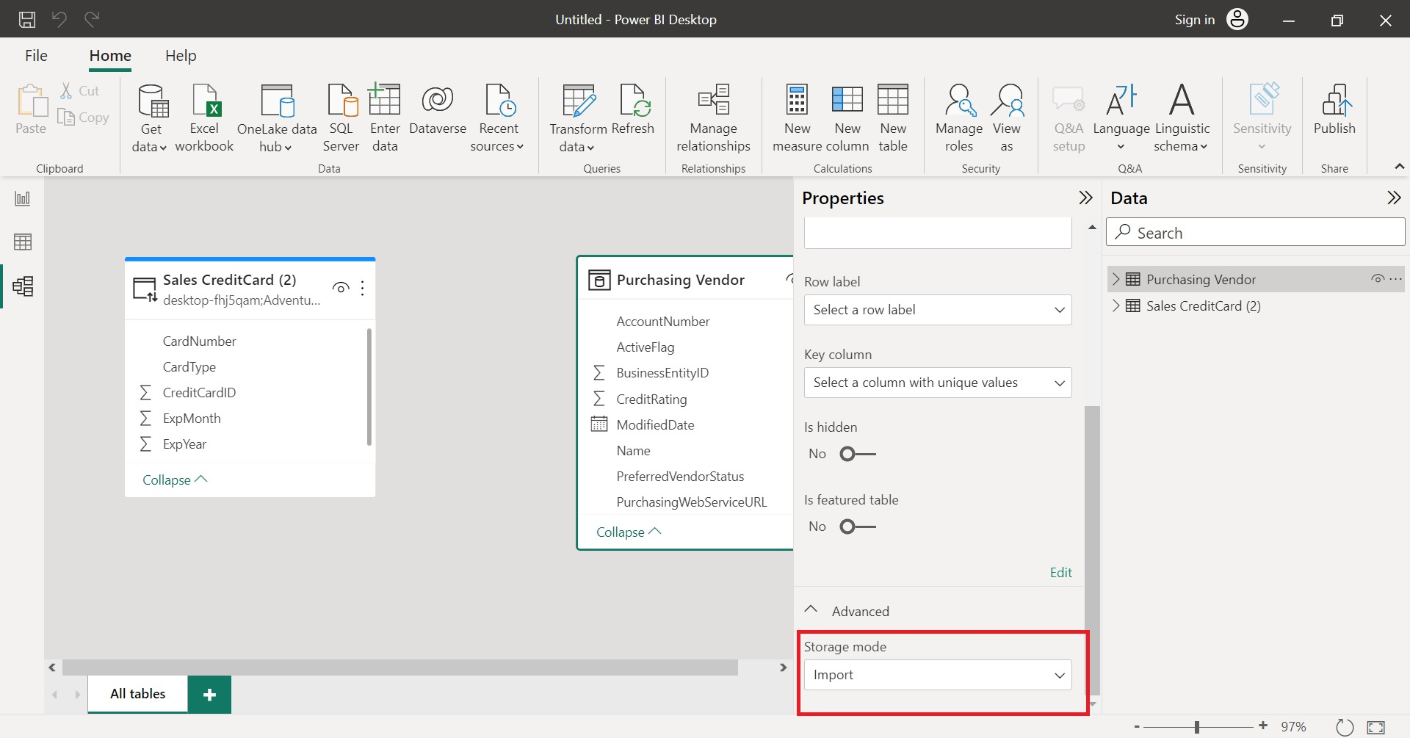Screen dimensions: 1410x738
Task: Click Fit to page icon in status bar
Action: (1375, 727)
